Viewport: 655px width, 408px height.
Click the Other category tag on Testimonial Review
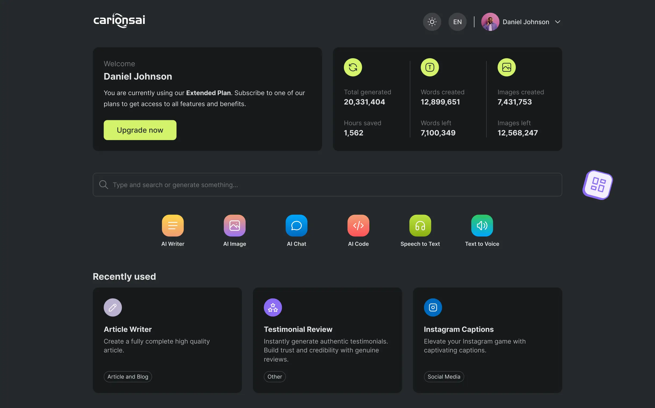[274, 377]
